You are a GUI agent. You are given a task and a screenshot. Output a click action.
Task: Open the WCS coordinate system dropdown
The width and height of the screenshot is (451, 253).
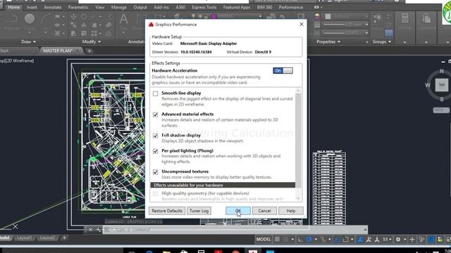coord(441,110)
